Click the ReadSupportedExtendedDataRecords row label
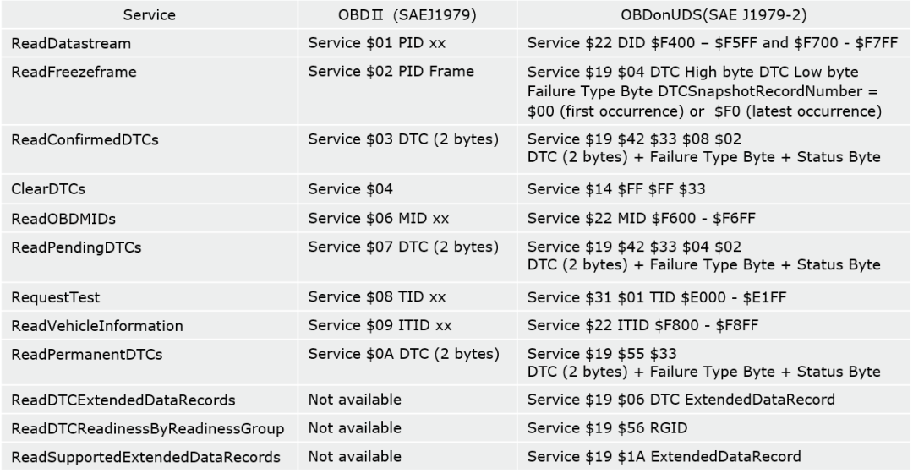This screenshot has width=913, height=473. [145, 457]
